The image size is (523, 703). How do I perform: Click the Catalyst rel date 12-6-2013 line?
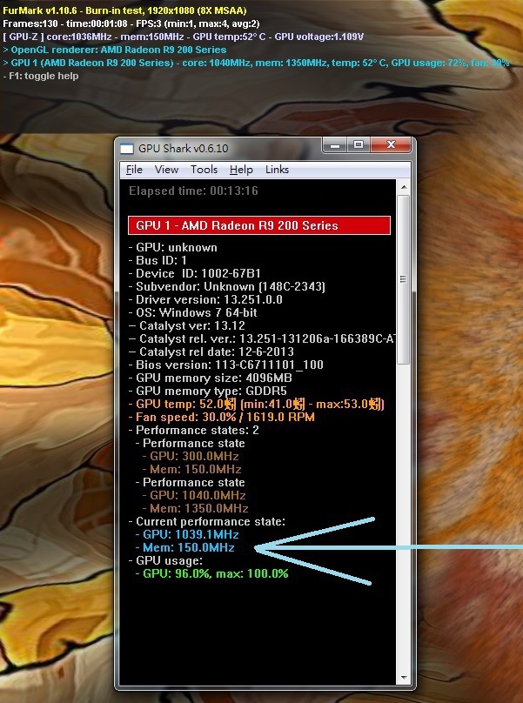coord(211,351)
